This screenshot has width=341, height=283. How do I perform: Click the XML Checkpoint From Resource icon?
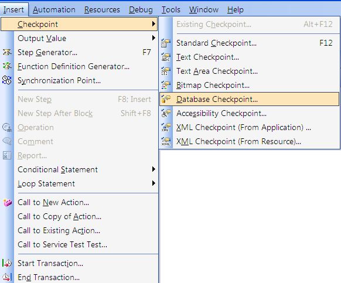point(166,141)
